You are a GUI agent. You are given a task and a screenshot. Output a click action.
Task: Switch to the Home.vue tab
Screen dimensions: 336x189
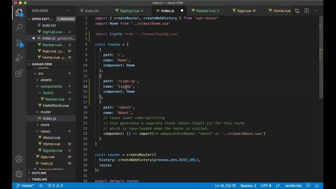280,10
